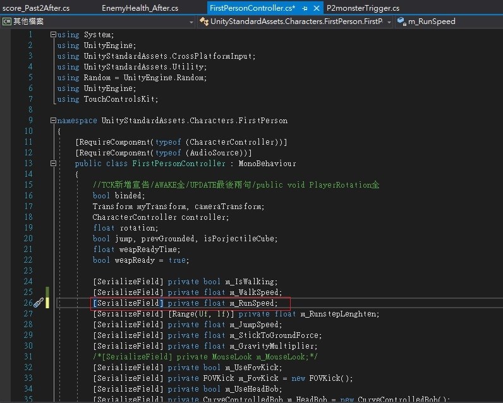Screen dimensions: 503x403
Task: Click line number 13 in the margin
Action: (x=28, y=164)
